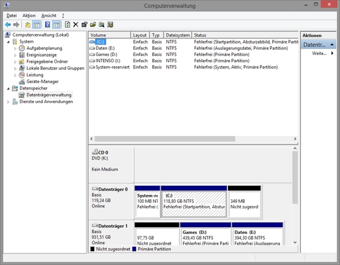Click the Ereignisanzeige icon

(x=21, y=55)
